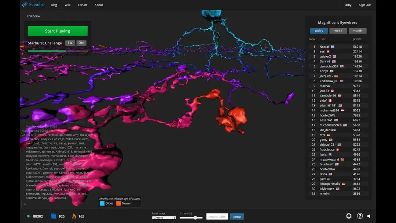Toggle the EW challenge button

70,43
